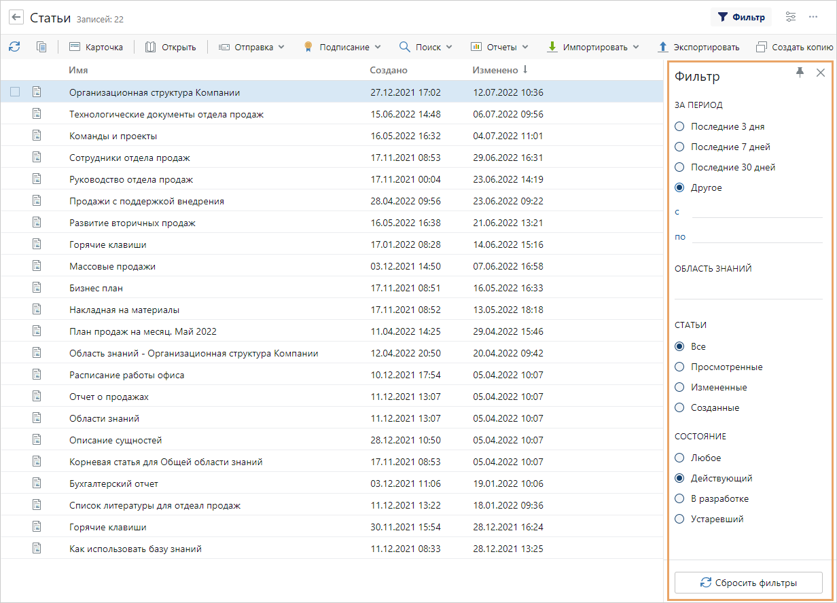Viewport: 837px width, 603px height.
Task: Open view settings sliders icon
Action: point(791,17)
